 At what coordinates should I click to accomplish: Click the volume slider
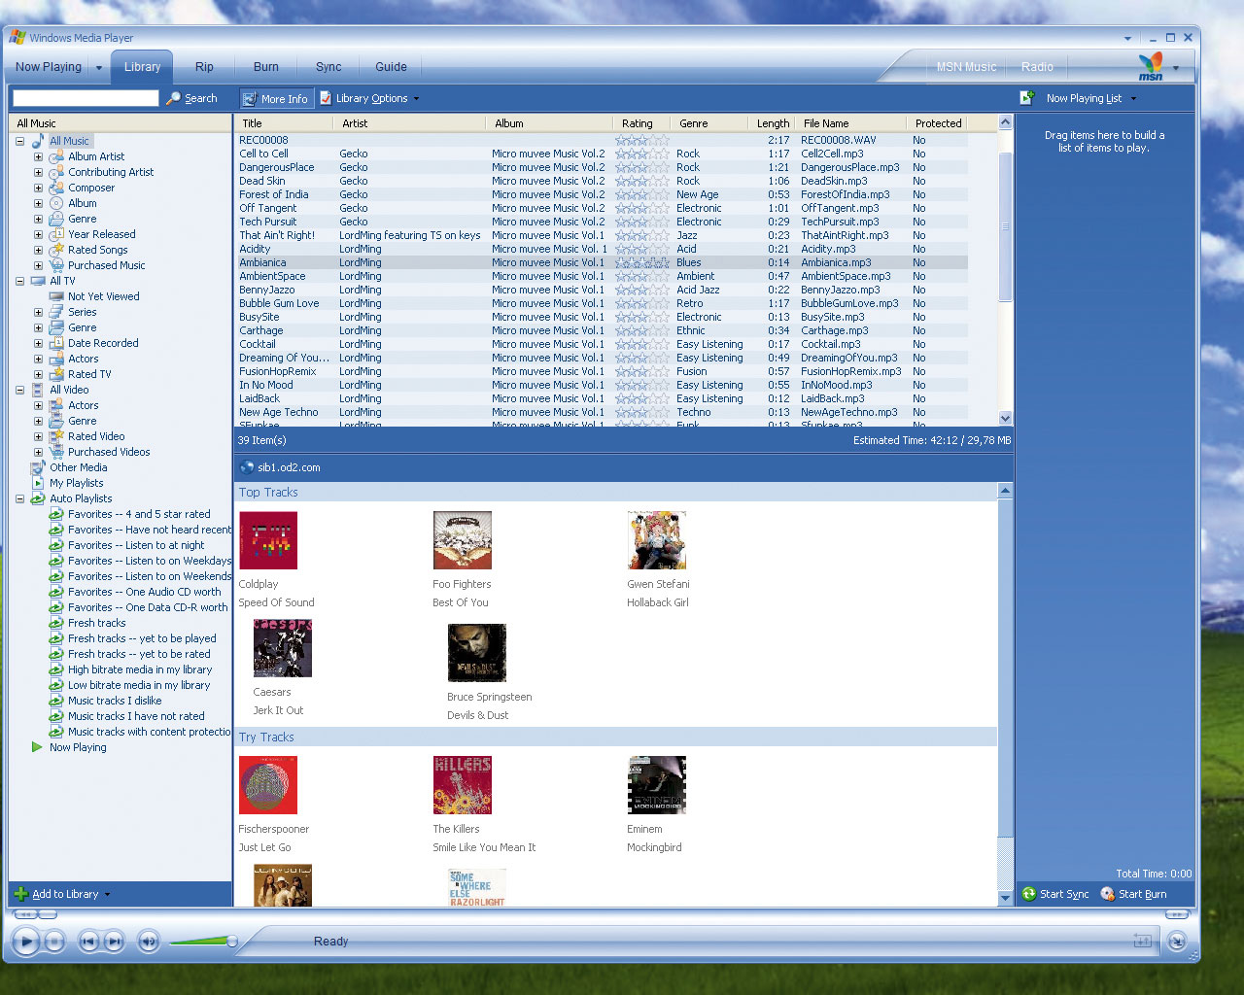204,941
